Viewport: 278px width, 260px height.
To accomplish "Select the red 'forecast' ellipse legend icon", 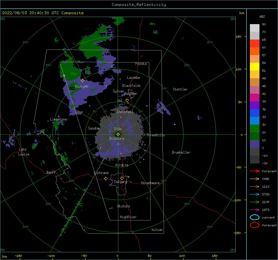I will pos(255,225).
